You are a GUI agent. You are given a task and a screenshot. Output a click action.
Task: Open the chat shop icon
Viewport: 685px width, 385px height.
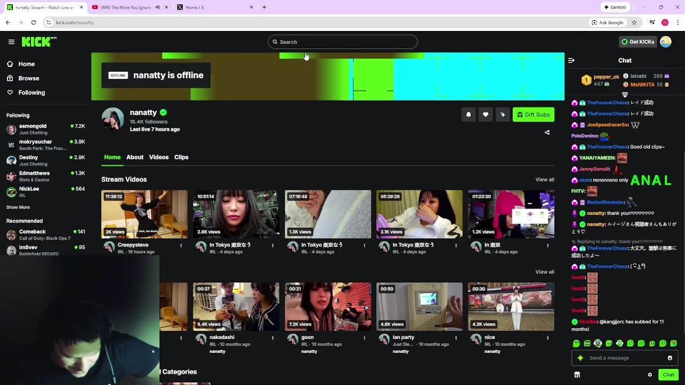577,375
